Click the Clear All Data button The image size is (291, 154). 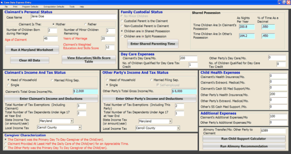click(24, 60)
